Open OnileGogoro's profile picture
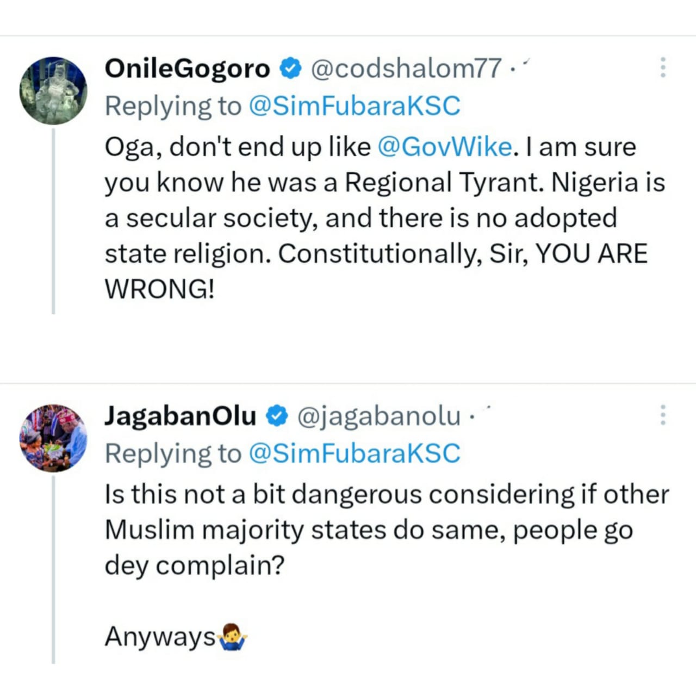The width and height of the screenshot is (696, 696). coord(53,90)
